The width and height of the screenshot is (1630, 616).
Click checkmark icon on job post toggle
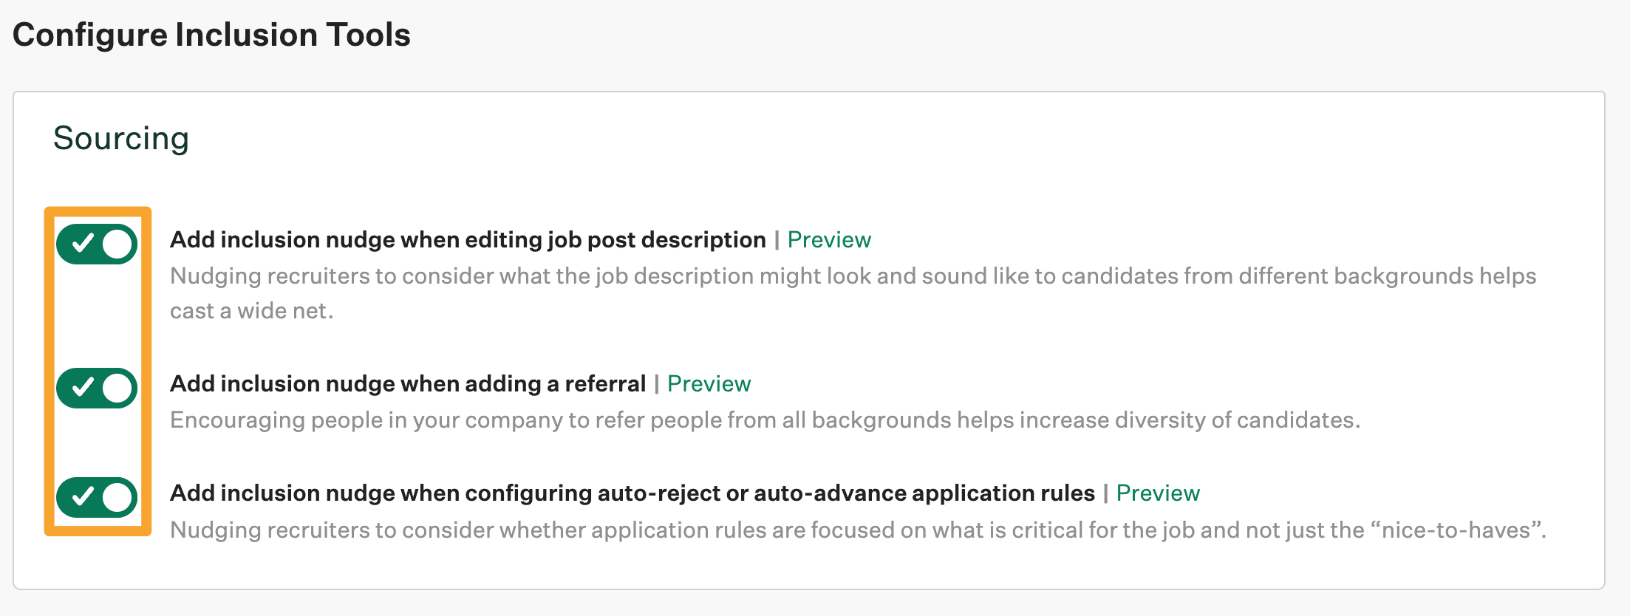click(83, 243)
